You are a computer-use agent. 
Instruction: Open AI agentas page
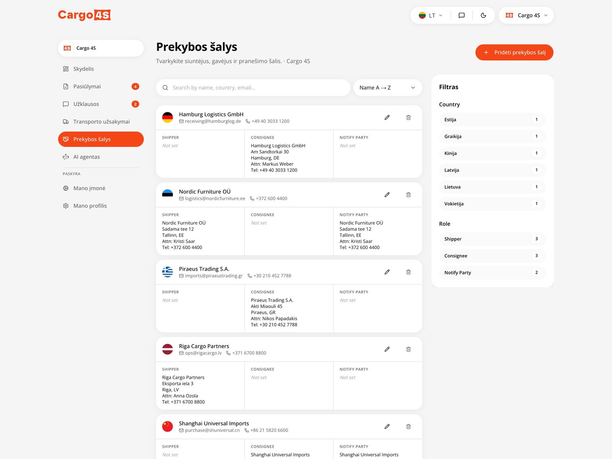[x=101, y=157]
